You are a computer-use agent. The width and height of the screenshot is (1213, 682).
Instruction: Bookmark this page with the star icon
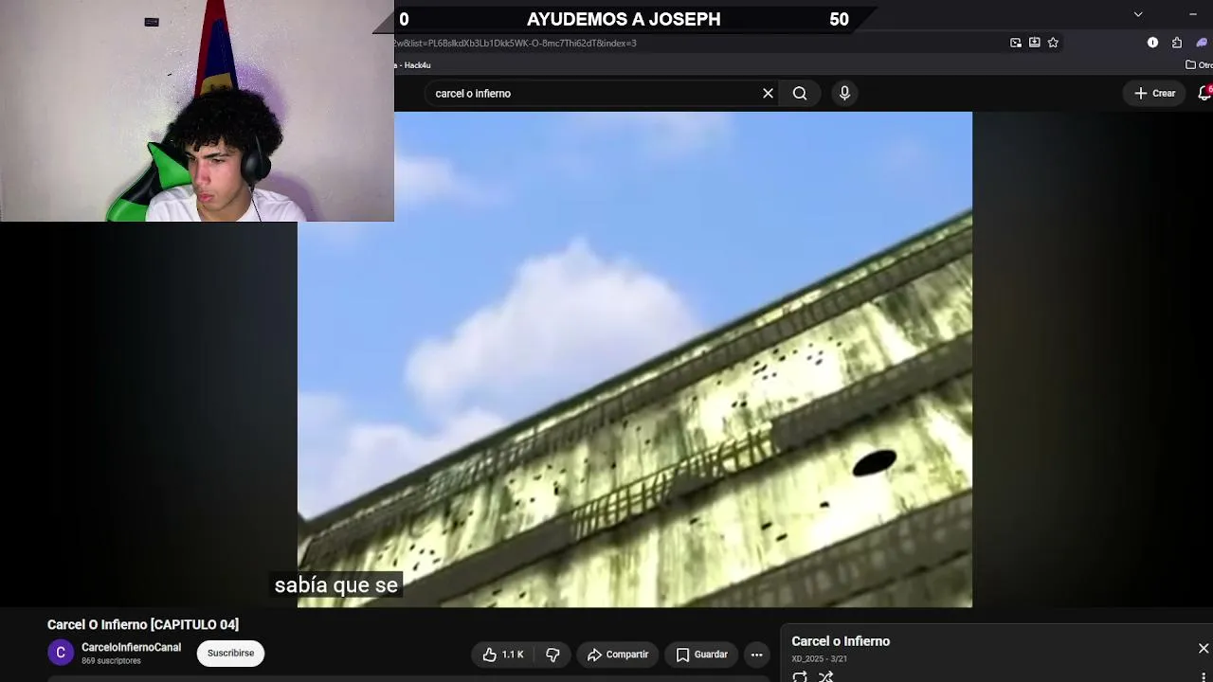[x=1053, y=43]
